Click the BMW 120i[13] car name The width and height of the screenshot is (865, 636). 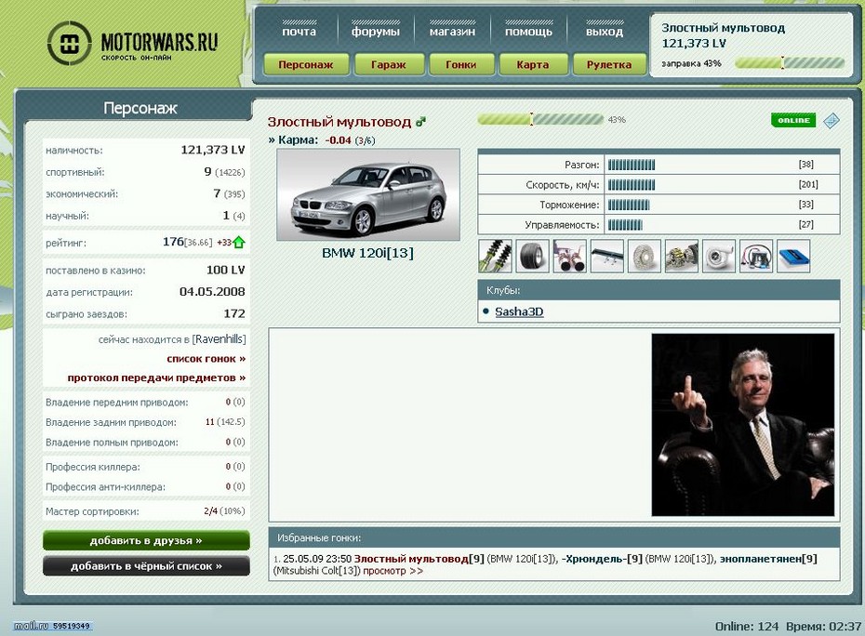368,253
